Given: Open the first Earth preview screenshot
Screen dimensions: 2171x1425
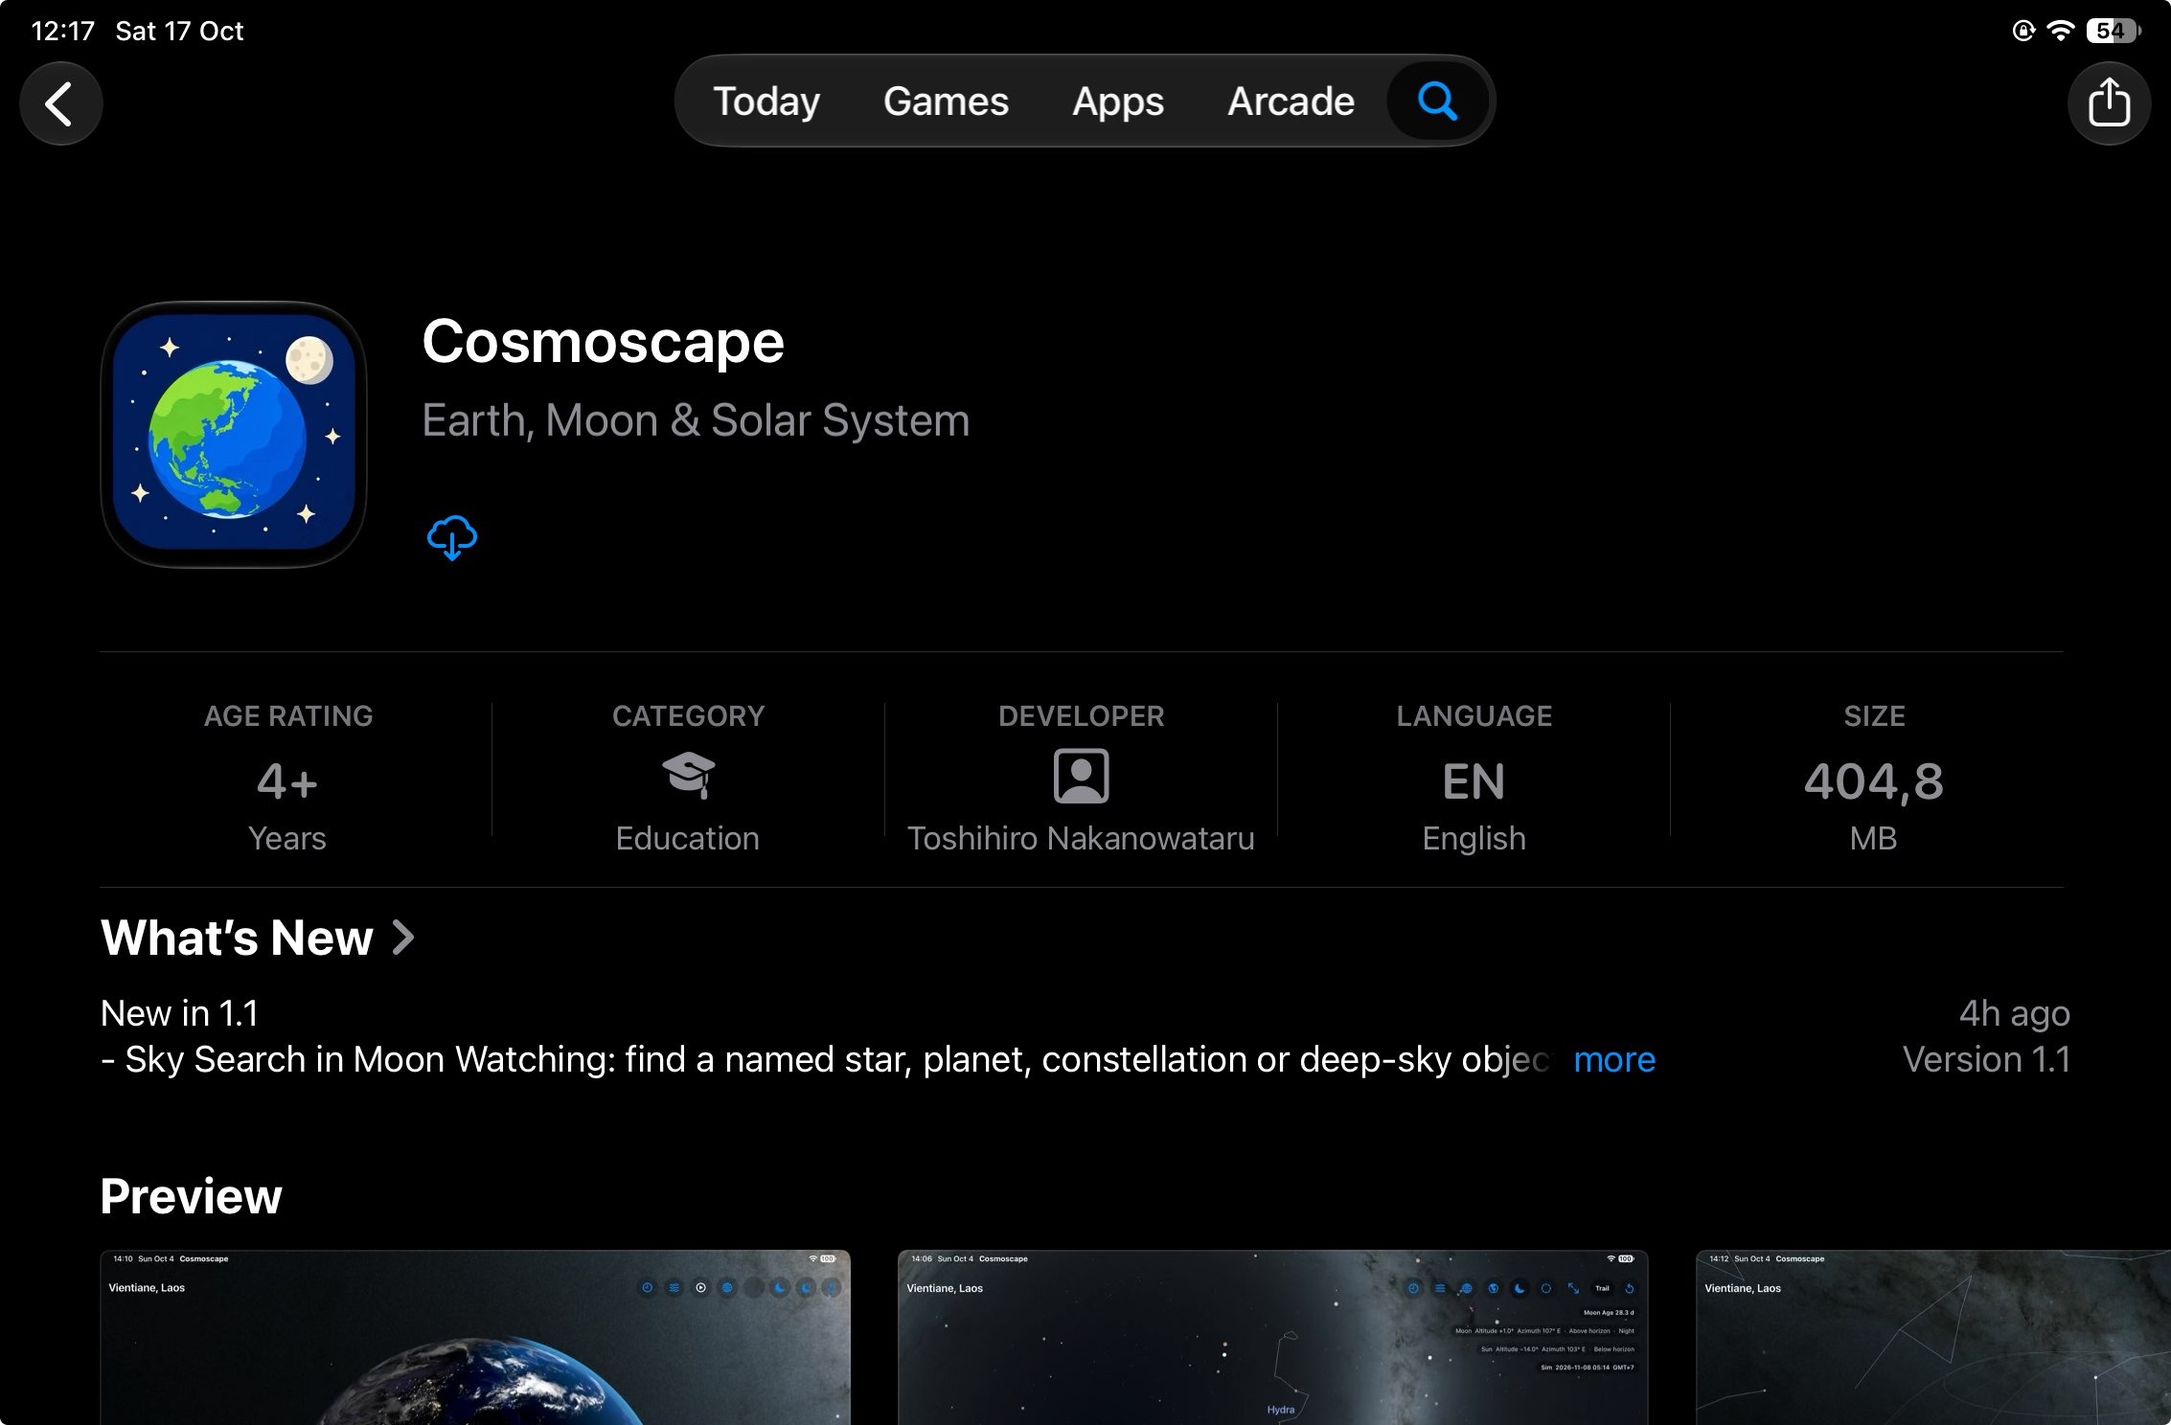Looking at the screenshot, I should pyautogui.click(x=475, y=1337).
